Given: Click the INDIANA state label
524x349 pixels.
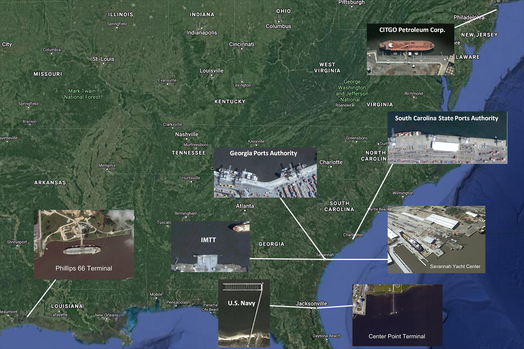Looking at the screenshot, I should click(x=202, y=15).
